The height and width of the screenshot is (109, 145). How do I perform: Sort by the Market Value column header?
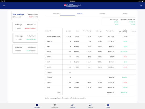pyautogui.click(x=110, y=31)
